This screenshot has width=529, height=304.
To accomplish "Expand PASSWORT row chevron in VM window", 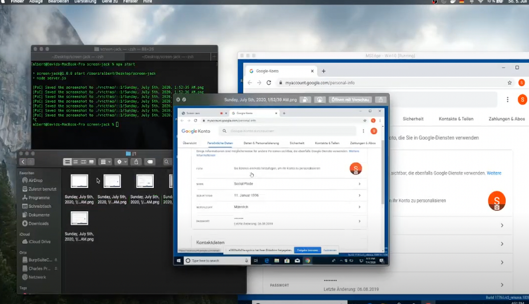I will [502, 285].
